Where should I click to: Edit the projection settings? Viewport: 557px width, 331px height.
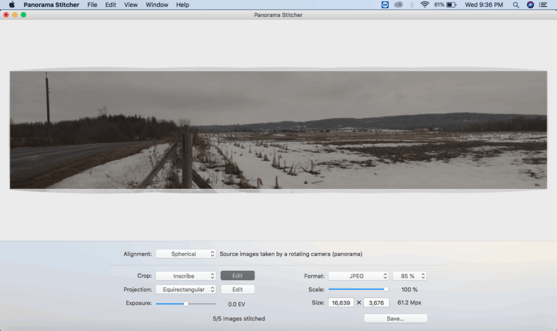coord(237,289)
